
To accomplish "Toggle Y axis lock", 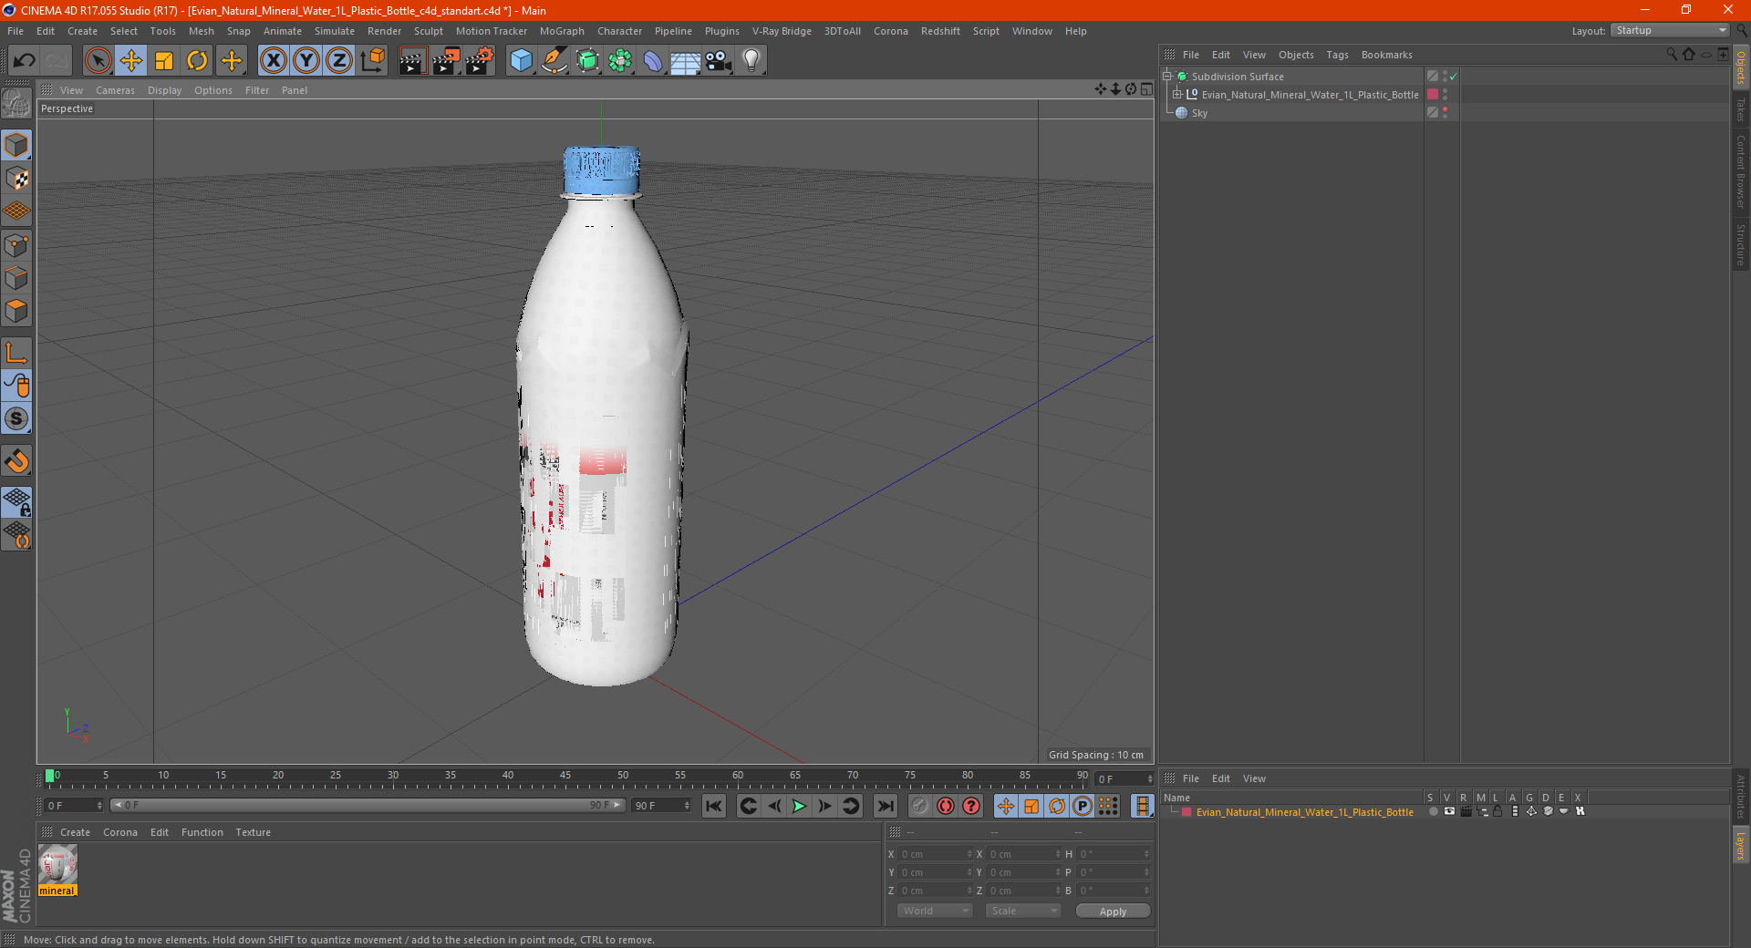I will point(306,61).
